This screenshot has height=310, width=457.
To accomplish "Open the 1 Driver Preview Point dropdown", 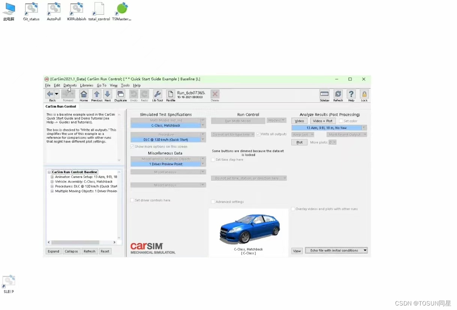I will pyautogui.click(x=203, y=164).
